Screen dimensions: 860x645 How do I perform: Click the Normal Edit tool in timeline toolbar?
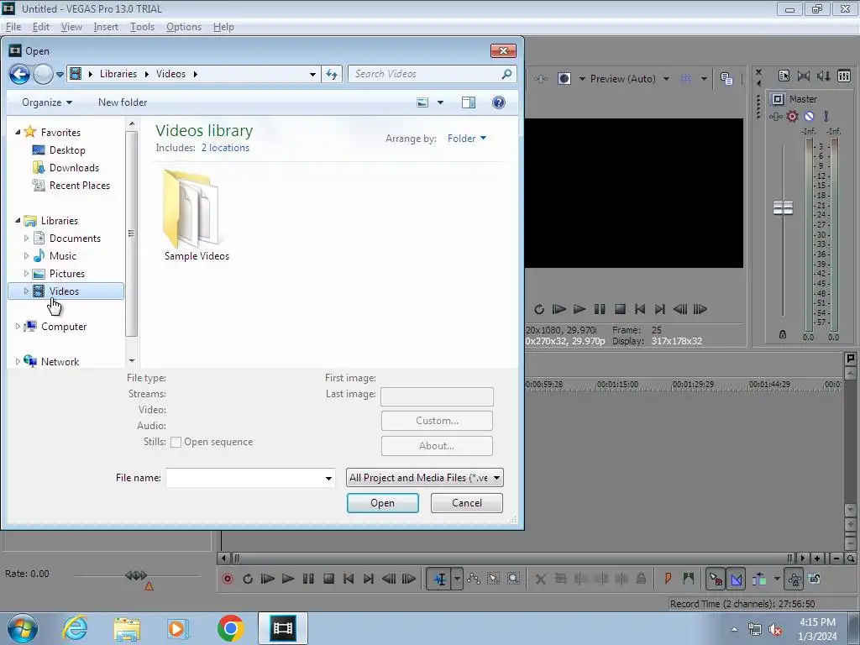point(440,579)
